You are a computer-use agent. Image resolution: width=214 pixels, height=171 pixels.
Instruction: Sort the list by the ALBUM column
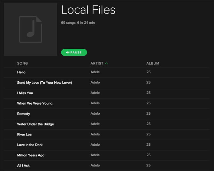[x=153, y=63]
